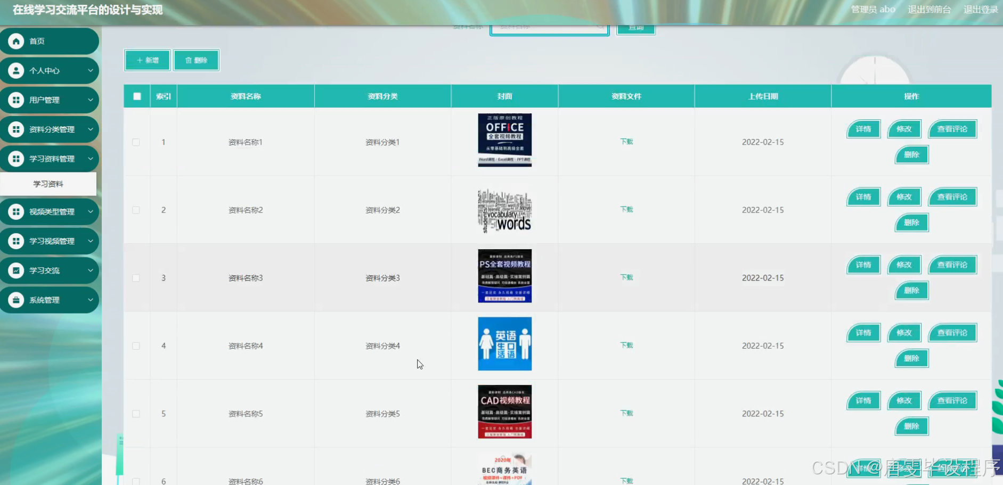
Task: Open the OFFICE cover thumbnail
Action: (x=504, y=140)
